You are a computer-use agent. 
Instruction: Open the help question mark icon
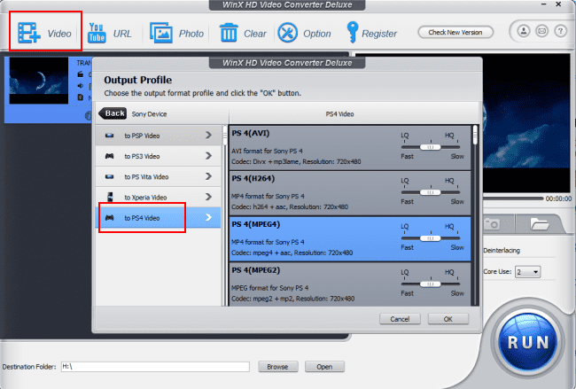click(x=560, y=31)
